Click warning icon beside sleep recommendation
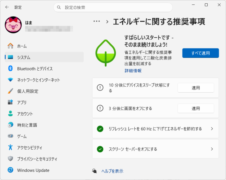 pyautogui.click(x=100, y=87)
